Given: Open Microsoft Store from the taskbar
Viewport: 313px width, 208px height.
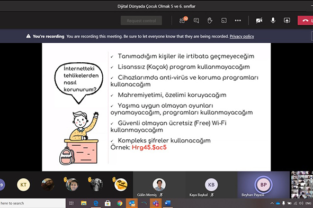Looking at the screenshot, I should [x=108, y=203].
